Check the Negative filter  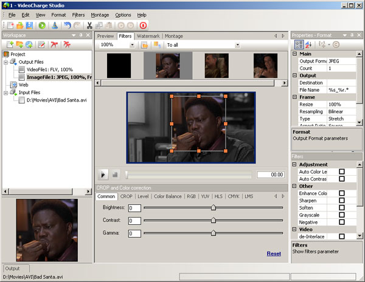342,222
